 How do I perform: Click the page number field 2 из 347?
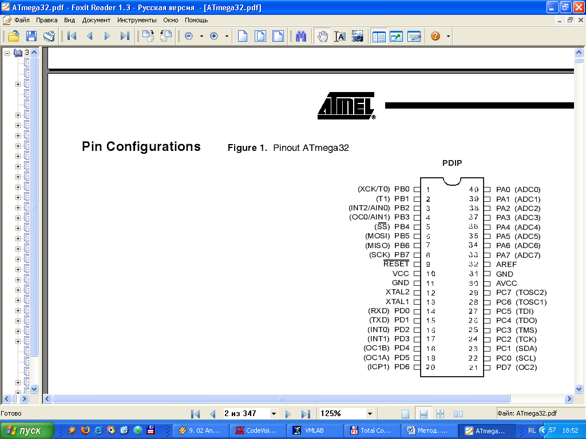pos(246,414)
